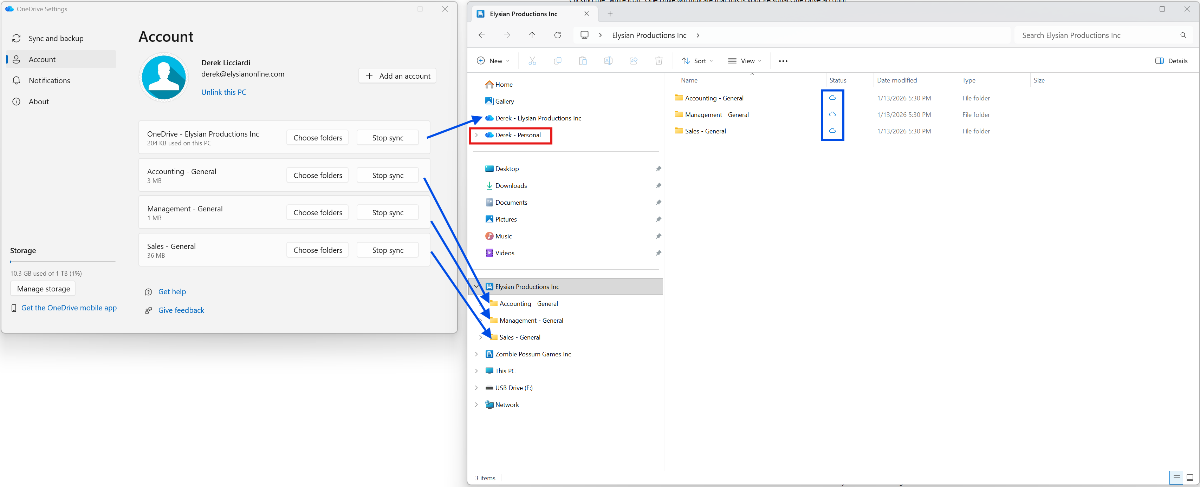1200x487 pixels.
Task: Open the Notifications settings tab
Action: click(49, 80)
